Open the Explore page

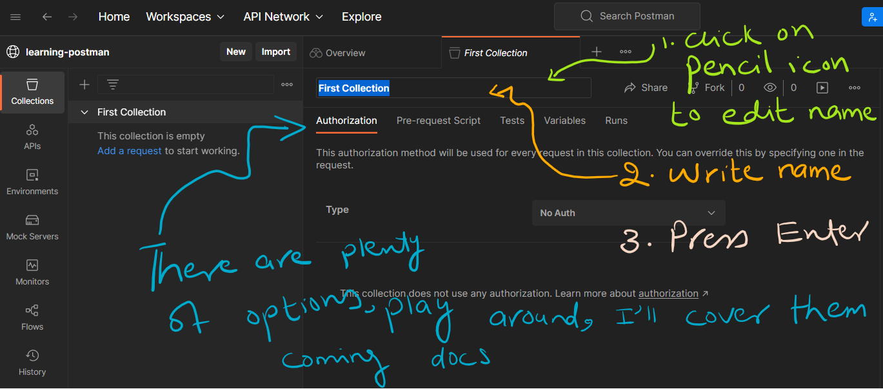point(361,17)
